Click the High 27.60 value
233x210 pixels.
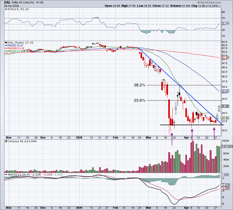[128, 6]
